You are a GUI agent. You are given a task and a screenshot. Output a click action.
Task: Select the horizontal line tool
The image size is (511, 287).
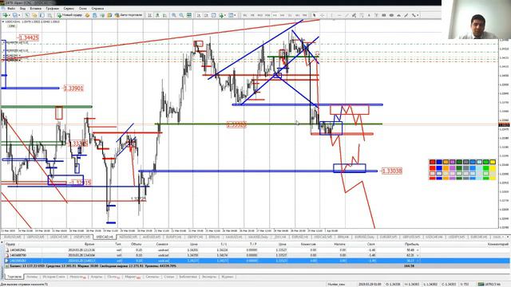(x=339, y=15)
